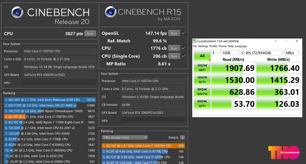The height and width of the screenshot is (164, 306).
Task: Run the CPU (Single Core) test in R15
Action: 174,56
